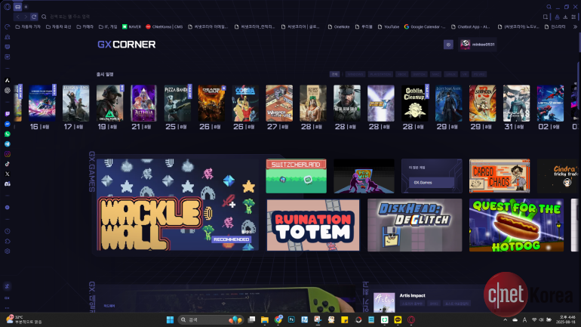Open Facebook Messenger in the sidebar
The width and height of the screenshot is (581, 327).
click(x=7, y=124)
